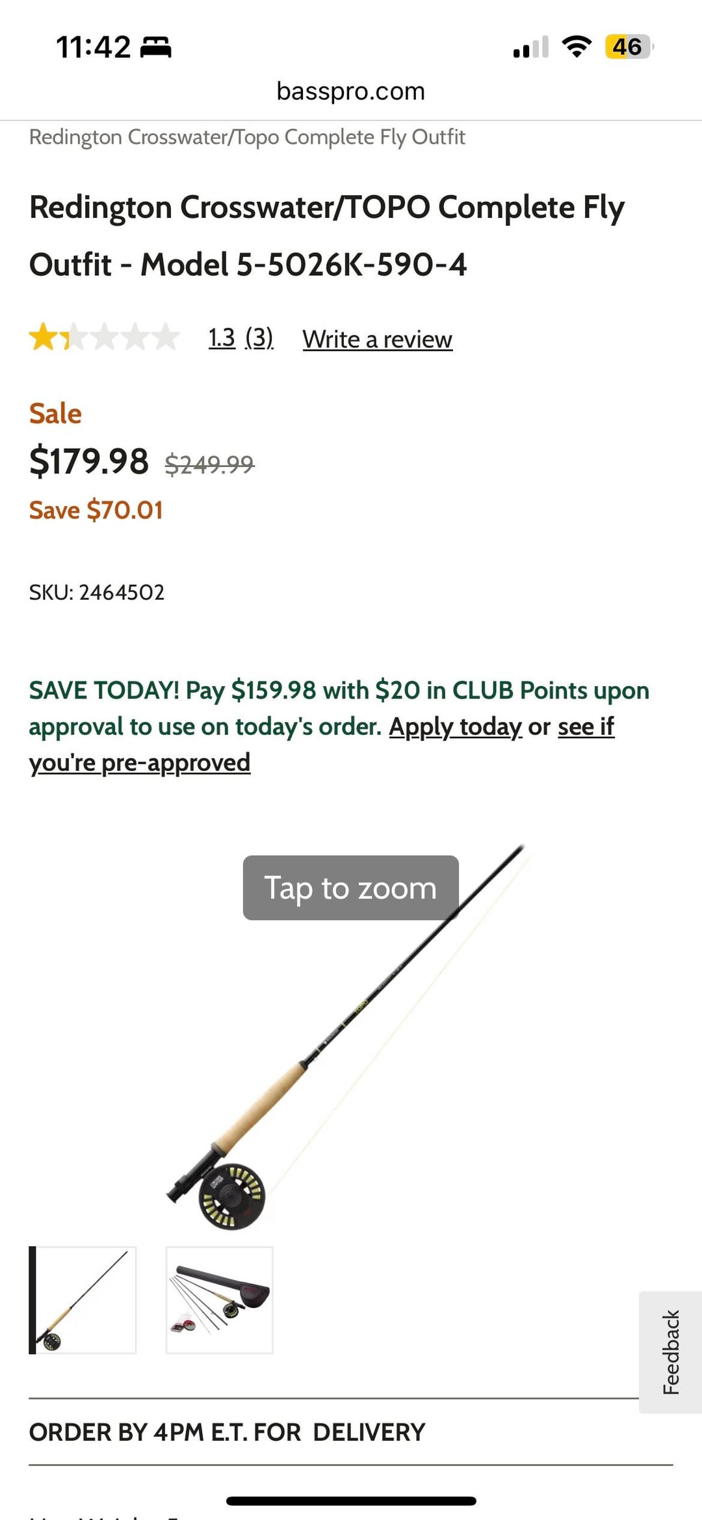Tap the Wi-Fi status icon
Image resolution: width=702 pixels, height=1520 pixels.
coord(576,47)
